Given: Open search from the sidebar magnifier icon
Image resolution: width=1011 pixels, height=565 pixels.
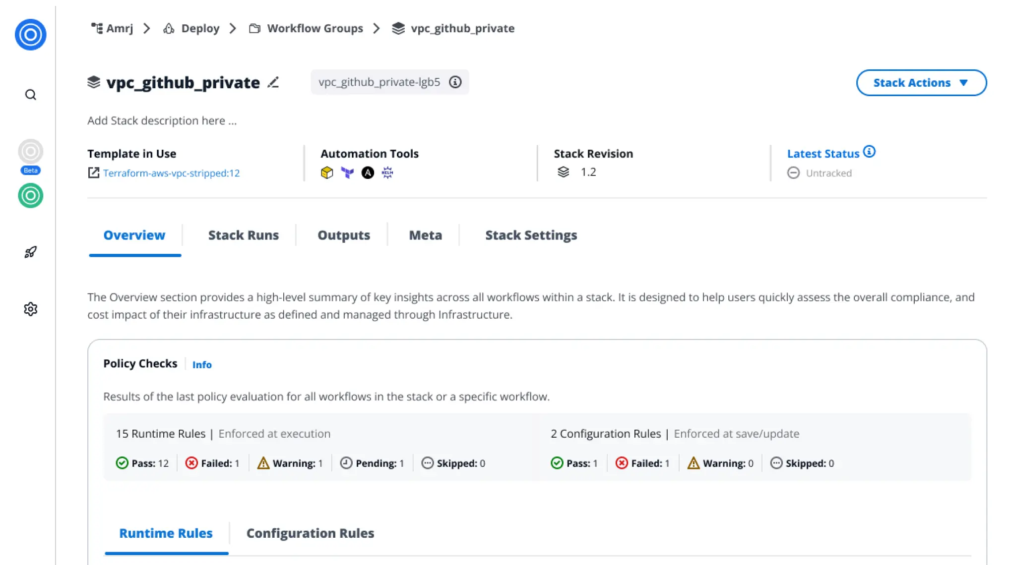Looking at the screenshot, I should 30,95.
